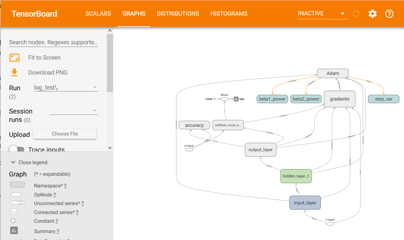
Task: Click the sidebar scroll down arrow
Action: click(x=110, y=148)
